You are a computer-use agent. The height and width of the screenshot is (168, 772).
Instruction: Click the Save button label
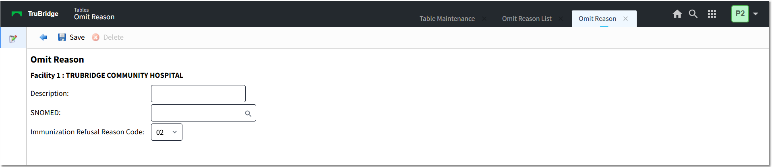(77, 37)
